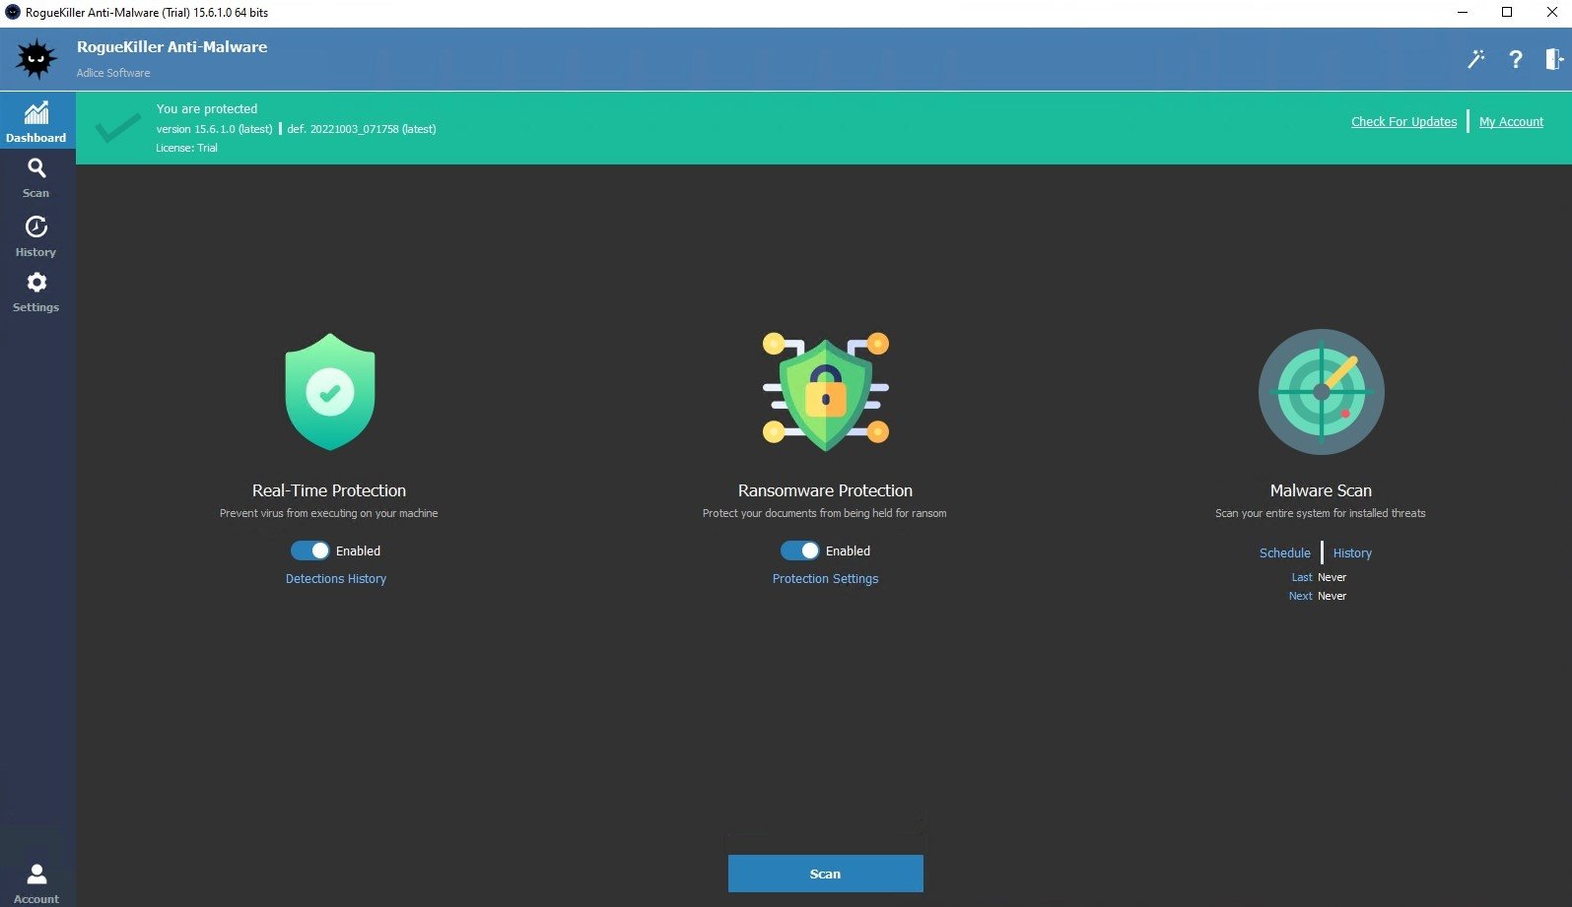Open the History link under Malware Scan
Viewport: 1572px width, 907px height.
pos(1352,553)
